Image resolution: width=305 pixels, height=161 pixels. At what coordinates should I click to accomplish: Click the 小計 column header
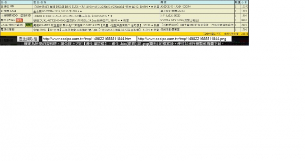[244, 3]
